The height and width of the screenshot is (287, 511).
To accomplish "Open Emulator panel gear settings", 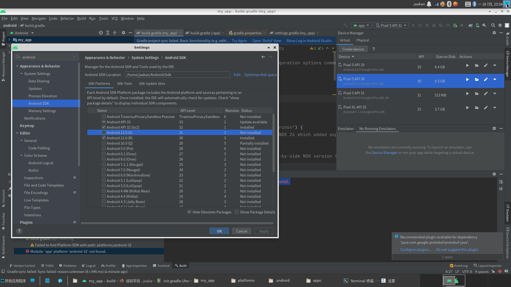I will coord(494,128).
